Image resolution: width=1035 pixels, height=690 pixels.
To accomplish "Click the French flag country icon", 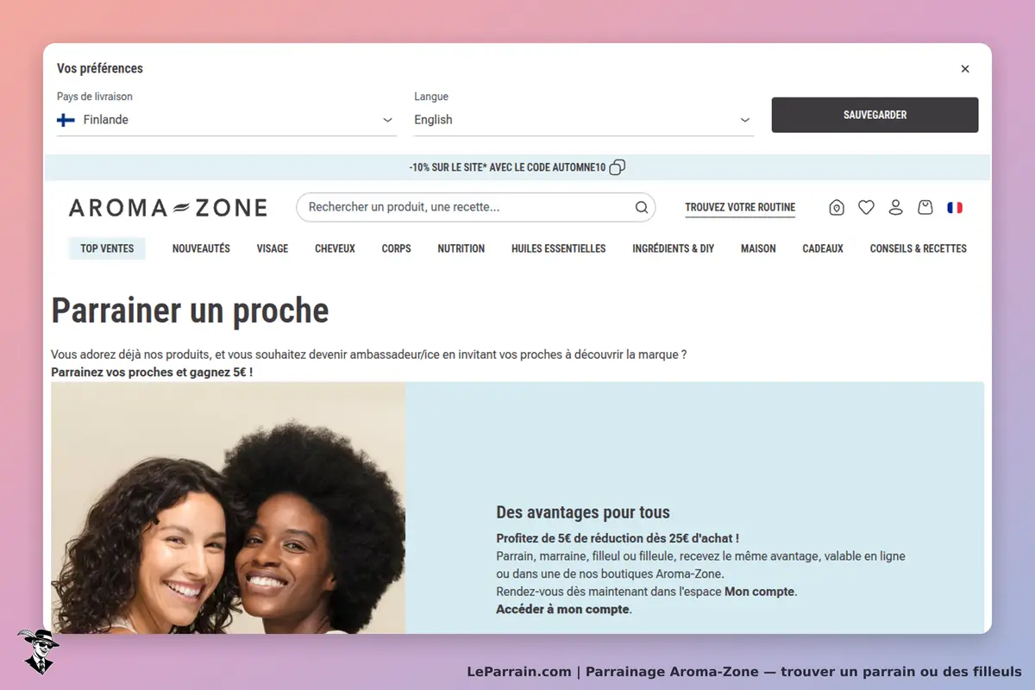I will click(955, 208).
